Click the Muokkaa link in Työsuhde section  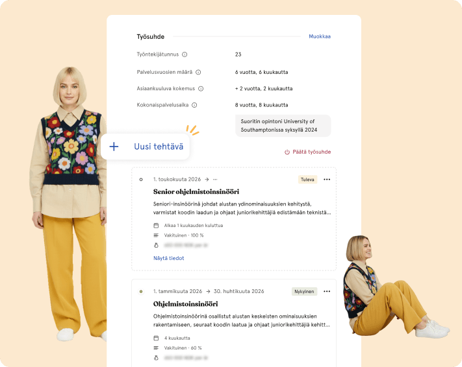(320, 37)
